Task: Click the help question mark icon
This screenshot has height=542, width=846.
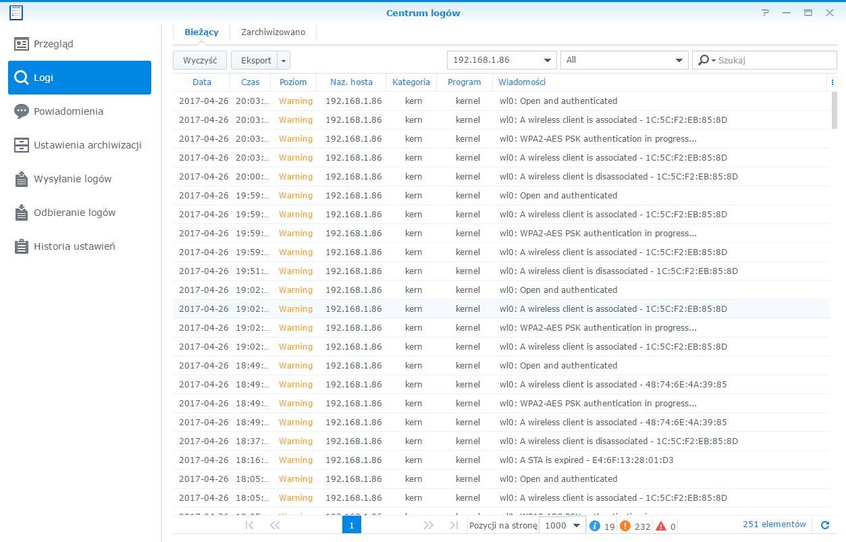Action: pos(765,13)
